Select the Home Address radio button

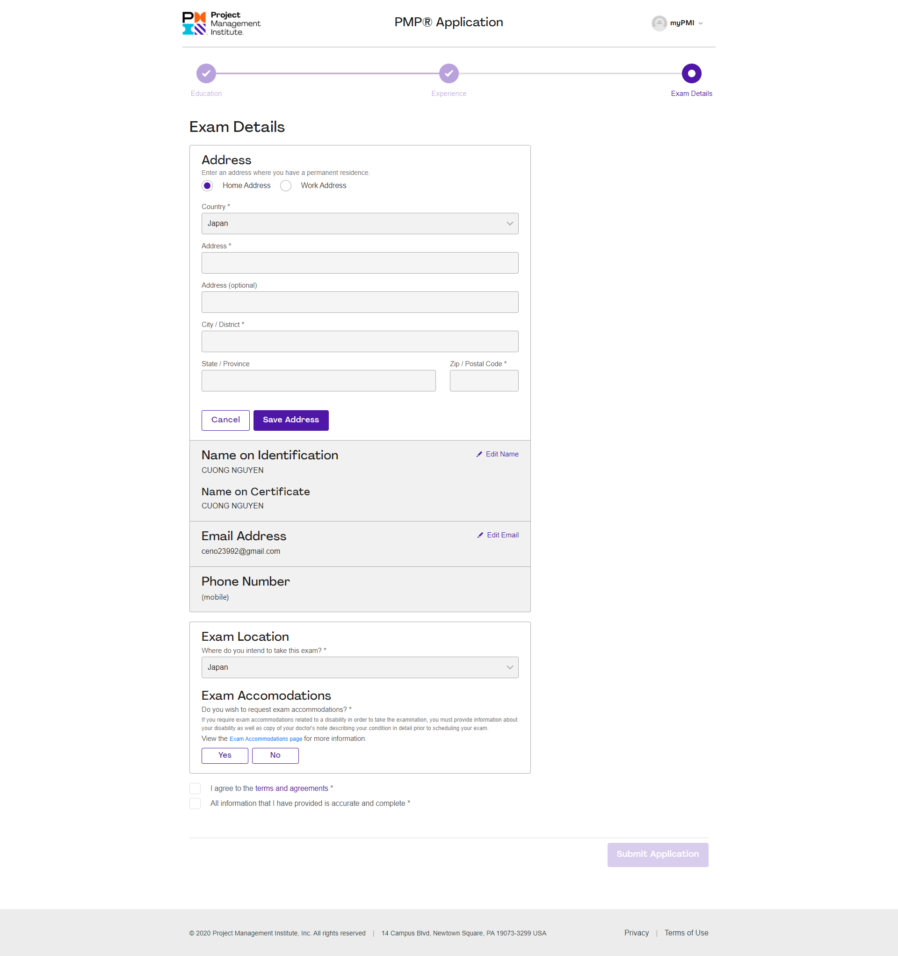(x=207, y=186)
